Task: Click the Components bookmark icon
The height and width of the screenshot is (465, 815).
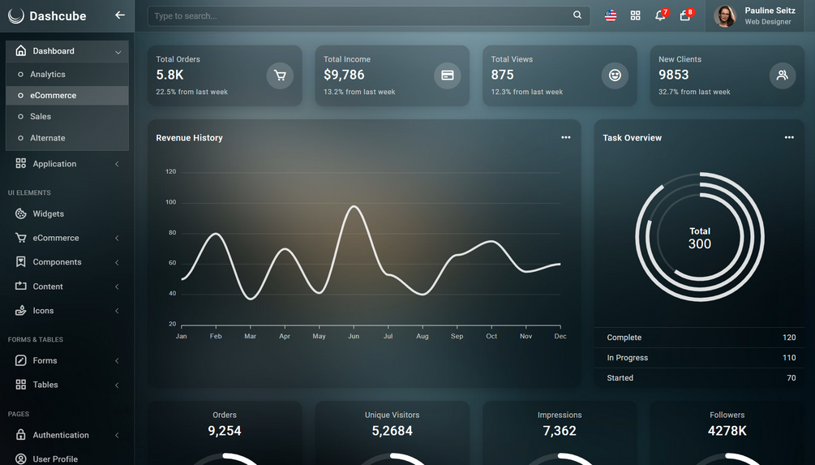Action: (x=21, y=261)
